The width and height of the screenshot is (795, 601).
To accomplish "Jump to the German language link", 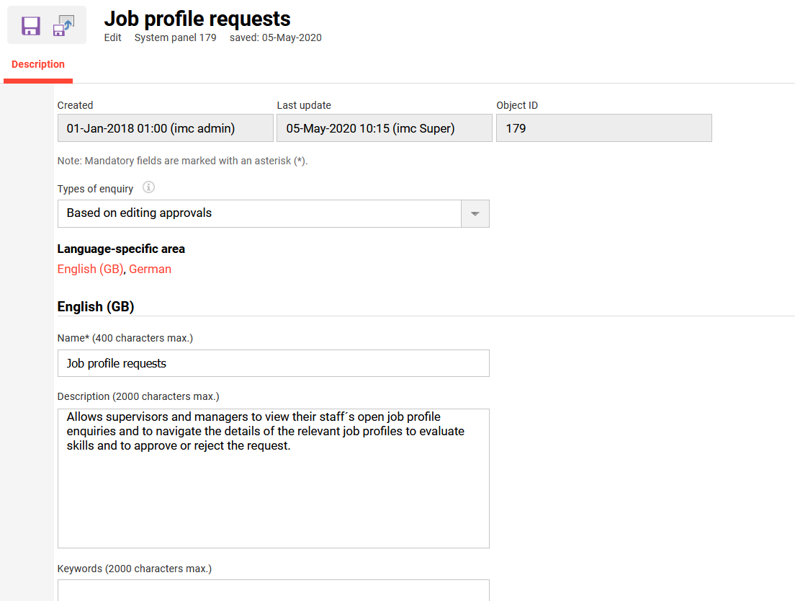I will click(150, 269).
